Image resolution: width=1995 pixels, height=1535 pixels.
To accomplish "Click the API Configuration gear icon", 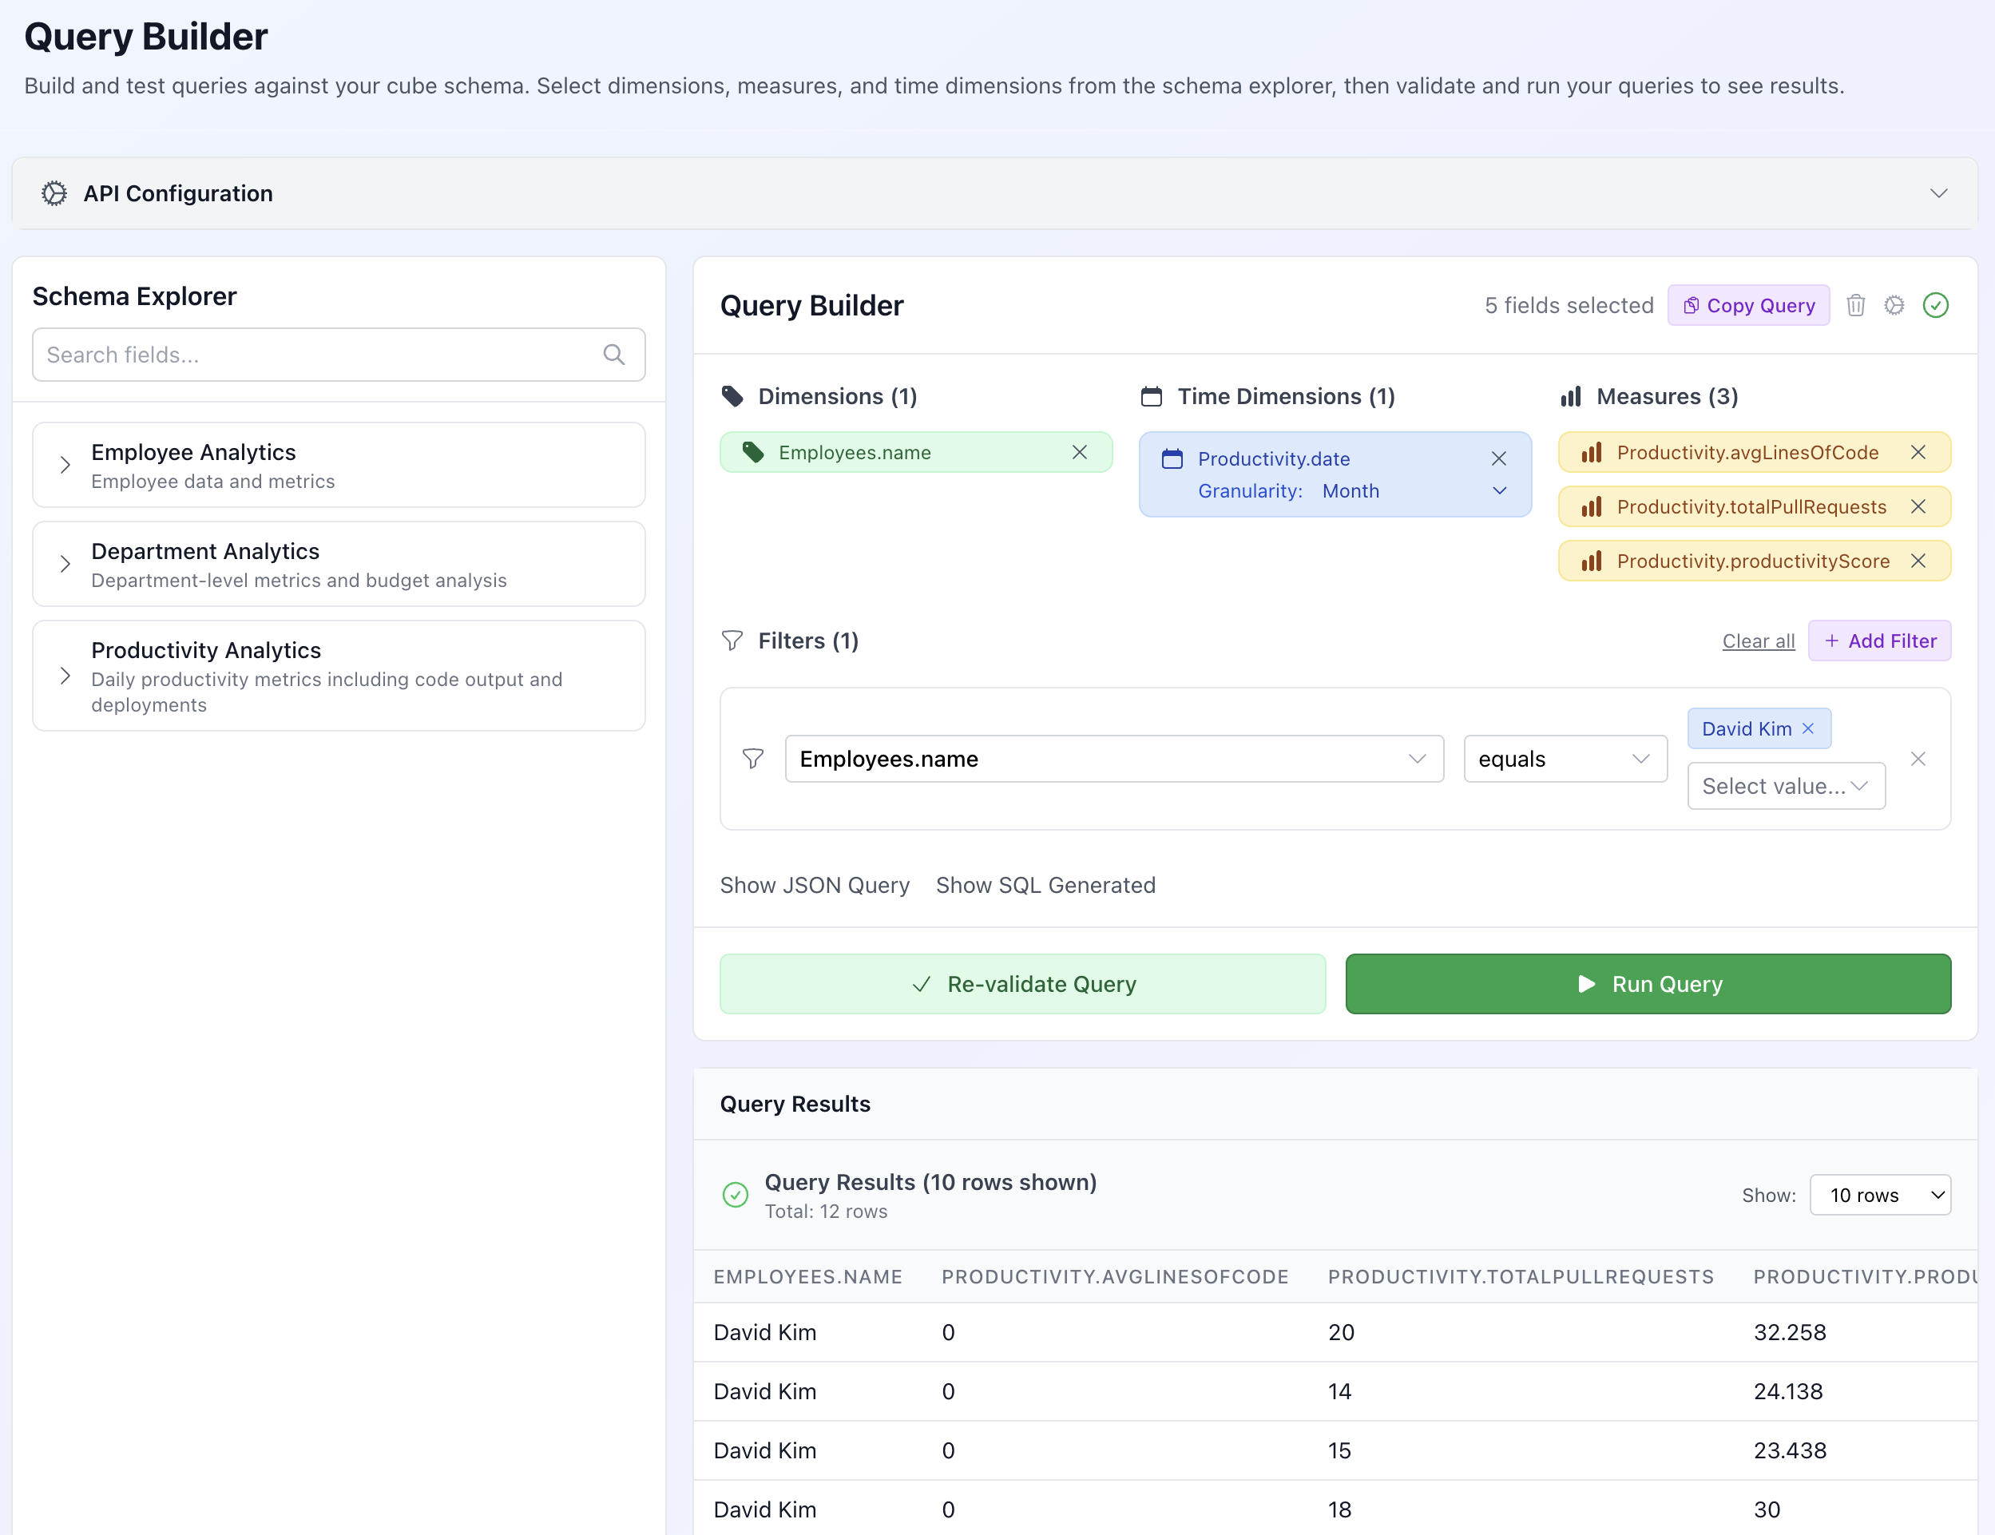I will [x=54, y=192].
